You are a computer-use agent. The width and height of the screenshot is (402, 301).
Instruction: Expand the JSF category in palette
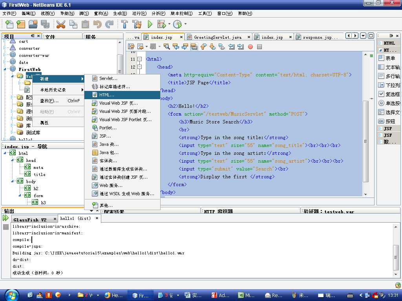click(381, 135)
